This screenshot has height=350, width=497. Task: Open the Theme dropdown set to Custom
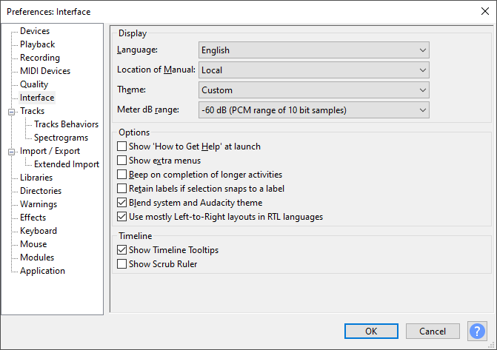click(314, 90)
